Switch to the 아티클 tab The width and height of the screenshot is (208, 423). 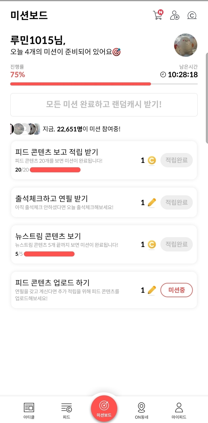click(29, 409)
